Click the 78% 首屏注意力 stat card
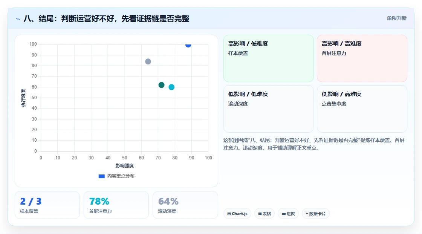The width and height of the screenshot is (422, 234). point(116,205)
